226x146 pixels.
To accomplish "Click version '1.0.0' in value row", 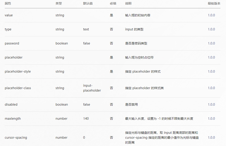I will [x=211, y=15].
